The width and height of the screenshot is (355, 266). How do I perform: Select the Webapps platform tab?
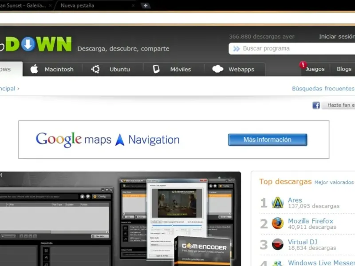point(235,69)
